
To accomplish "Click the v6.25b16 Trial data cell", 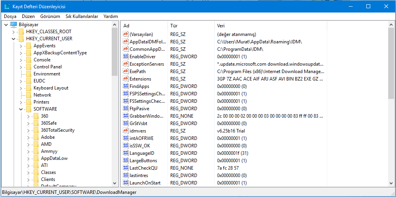I will 231,131.
